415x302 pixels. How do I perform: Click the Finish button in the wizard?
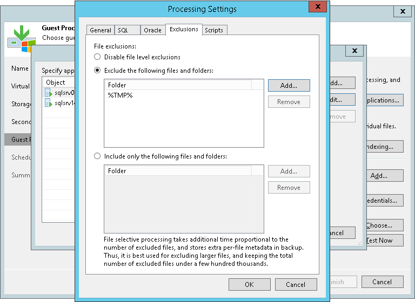pyautogui.click(x=343, y=282)
